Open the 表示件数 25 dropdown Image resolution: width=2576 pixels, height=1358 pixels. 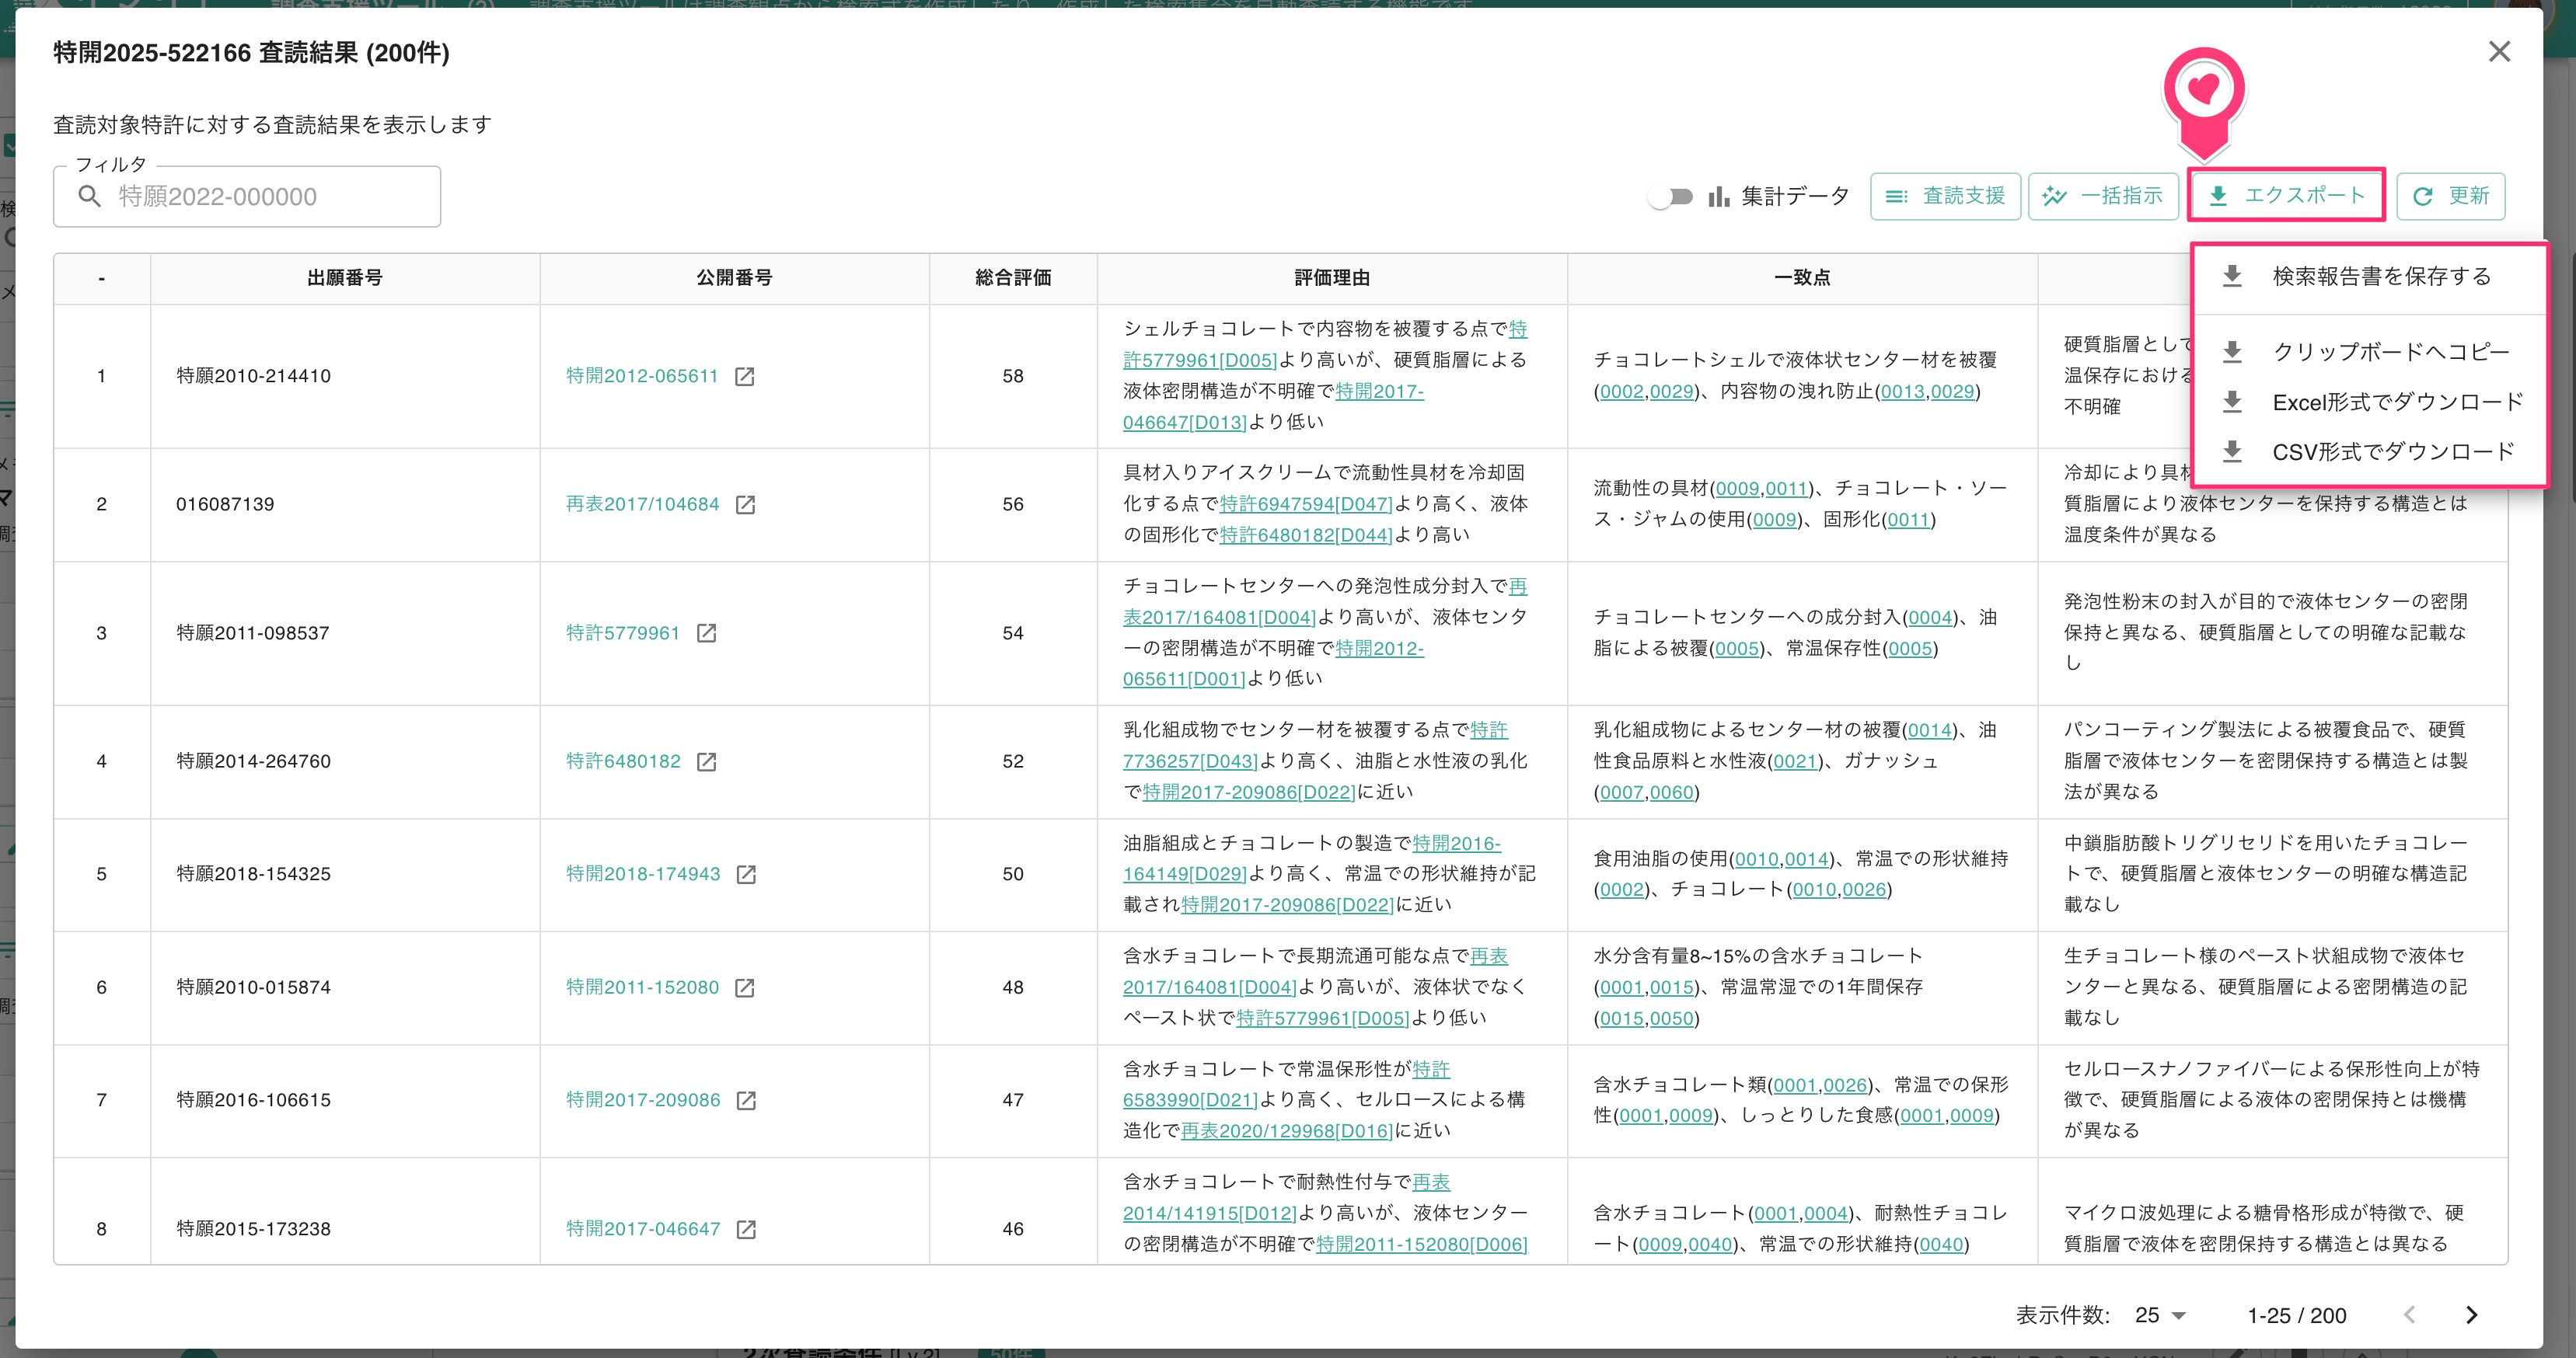2160,1315
